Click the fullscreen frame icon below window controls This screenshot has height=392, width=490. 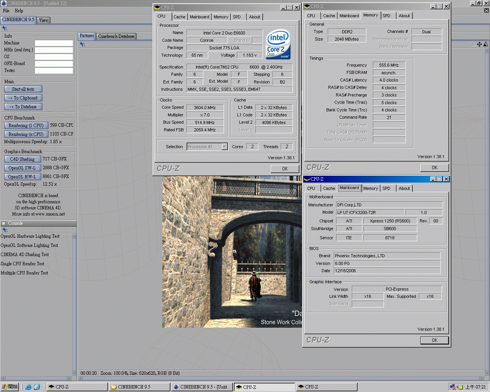[x=486, y=11]
